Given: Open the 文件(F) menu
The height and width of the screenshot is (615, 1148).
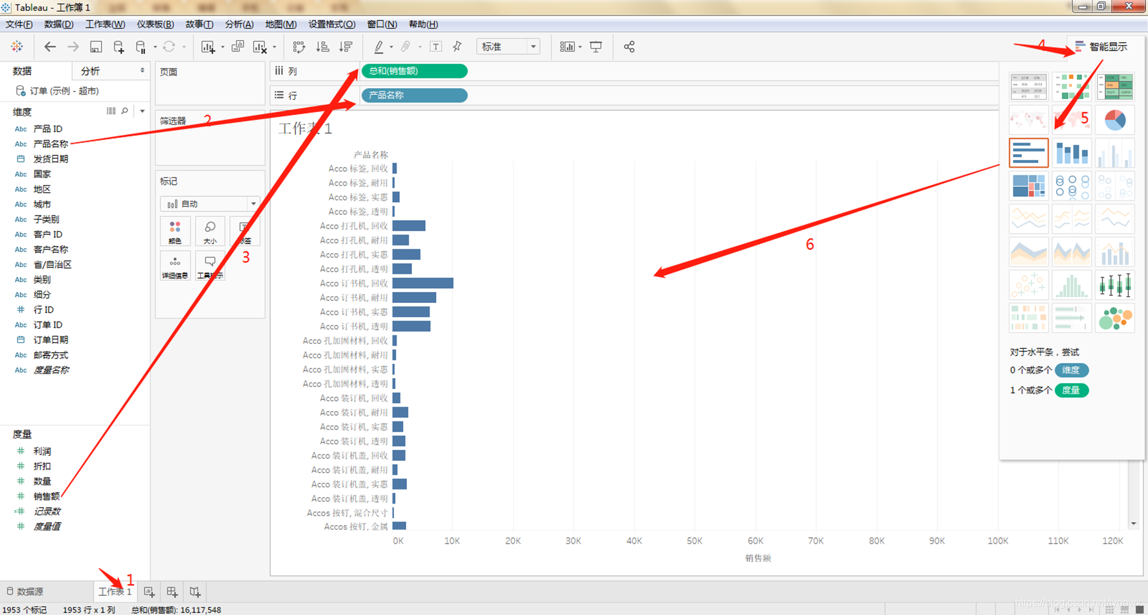Looking at the screenshot, I should pos(19,24).
